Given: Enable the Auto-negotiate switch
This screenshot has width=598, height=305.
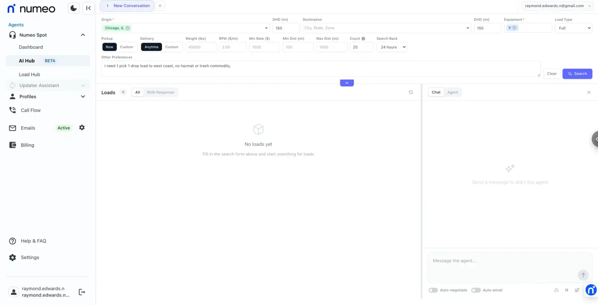Looking at the screenshot, I should pos(433,290).
